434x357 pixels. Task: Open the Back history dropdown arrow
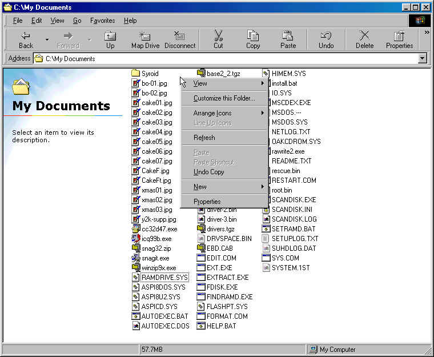pos(47,40)
